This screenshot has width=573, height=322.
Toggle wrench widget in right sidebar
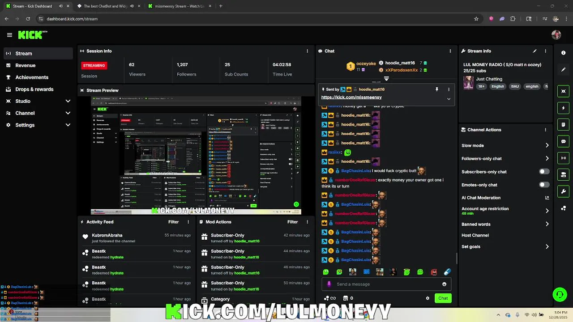point(563,191)
